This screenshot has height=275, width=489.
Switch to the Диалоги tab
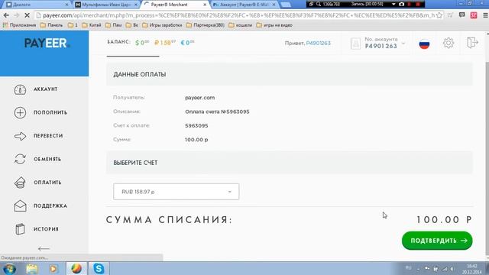click(x=37, y=5)
